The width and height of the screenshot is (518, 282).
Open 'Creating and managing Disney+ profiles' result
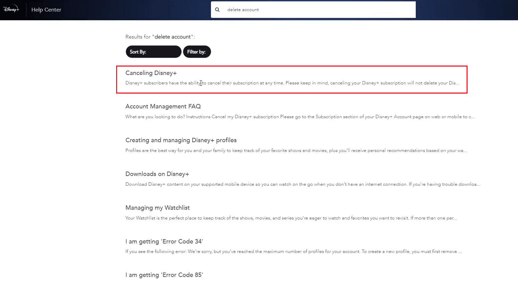[x=181, y=140]
